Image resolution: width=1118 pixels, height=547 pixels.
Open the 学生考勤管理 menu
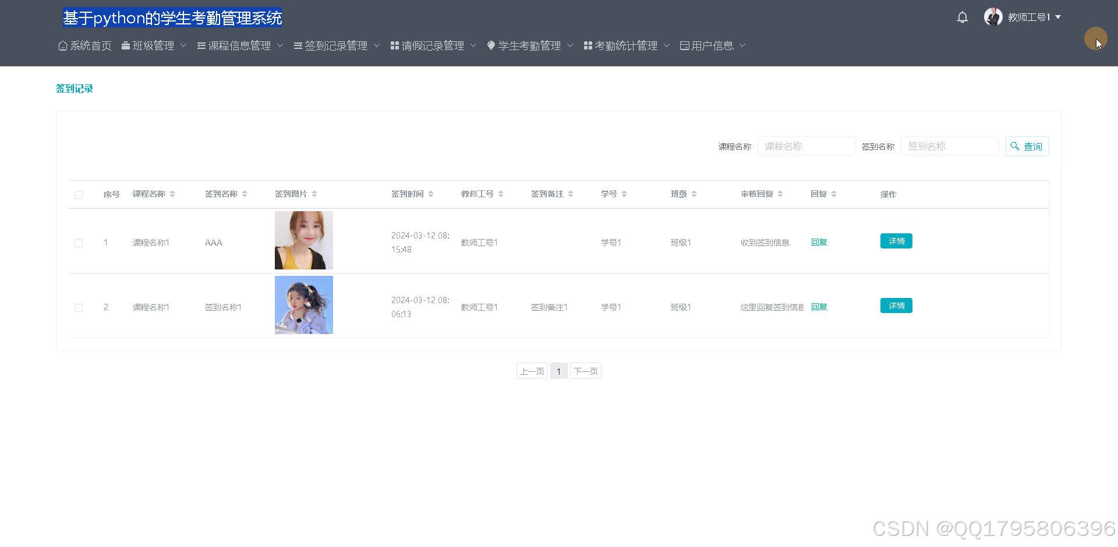click(530, 45)
